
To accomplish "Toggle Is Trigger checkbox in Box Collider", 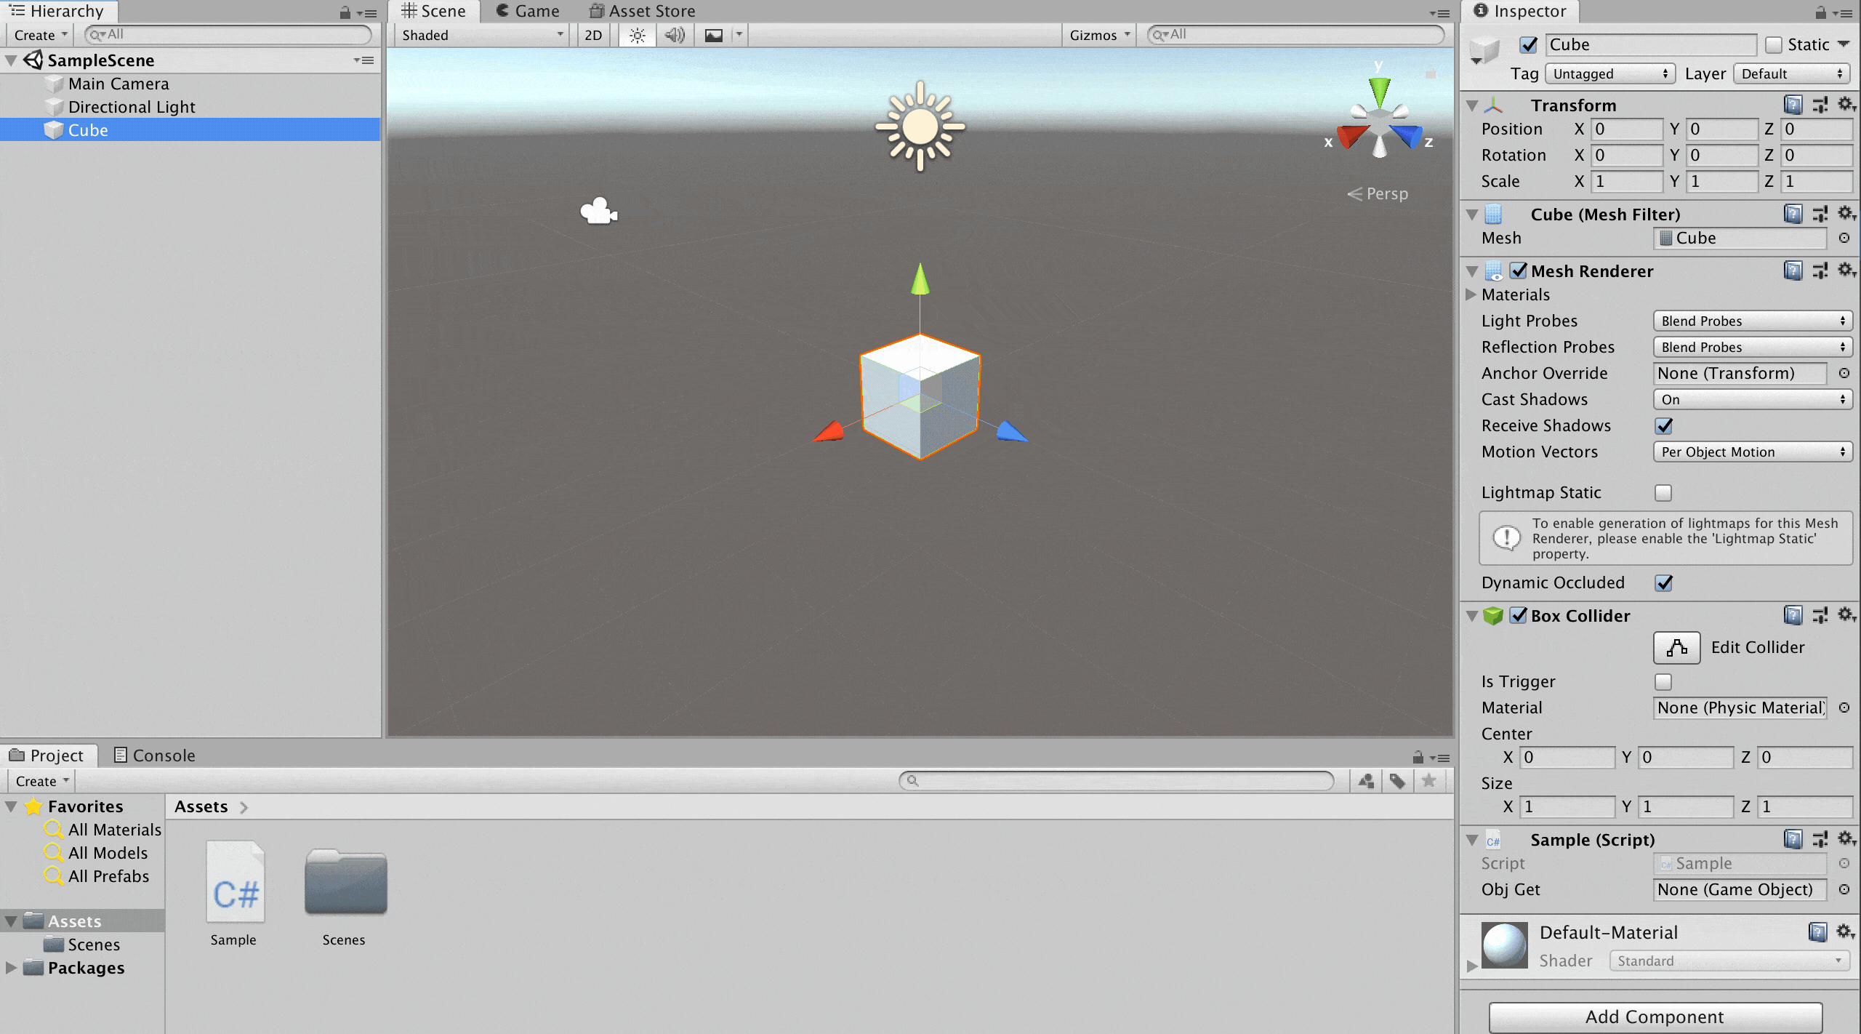I will [x=1663, y=681].
